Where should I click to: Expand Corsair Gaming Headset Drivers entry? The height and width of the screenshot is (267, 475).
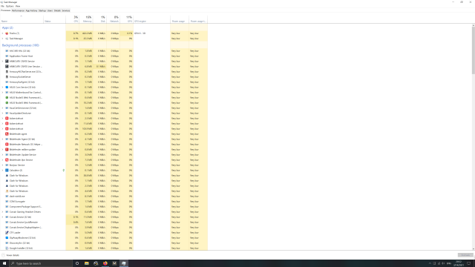(3, 212)
